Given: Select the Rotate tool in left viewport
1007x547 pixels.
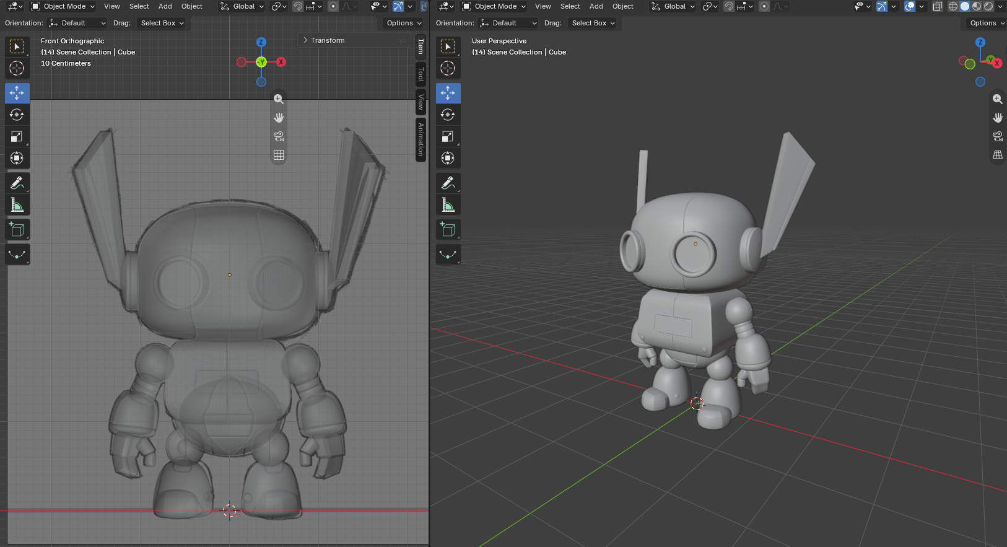Looking at the screenshot, I should (17, 115).
